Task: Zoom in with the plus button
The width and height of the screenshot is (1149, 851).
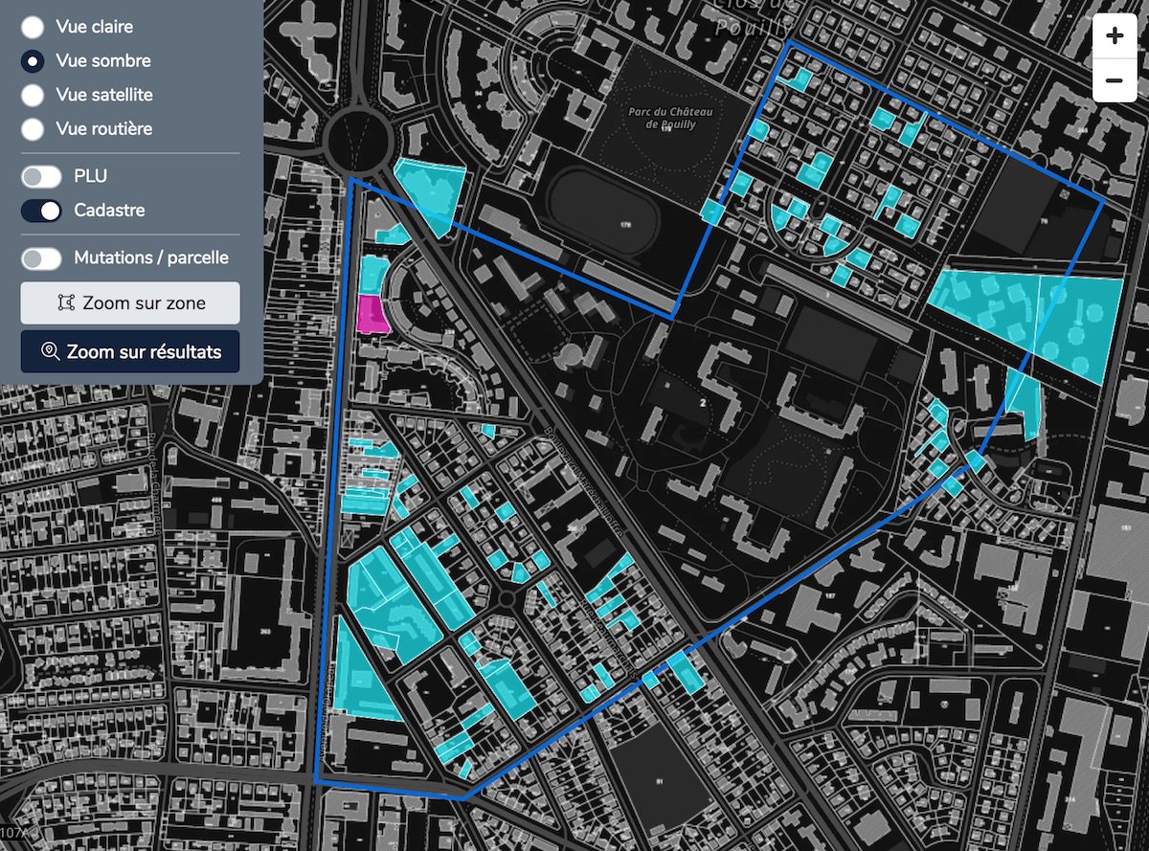Action: coord(1114,36)
